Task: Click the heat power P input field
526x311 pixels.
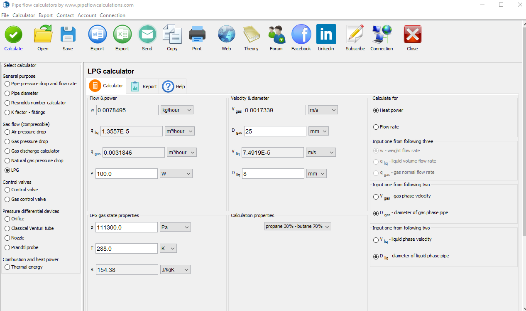Action: [126, 174]
